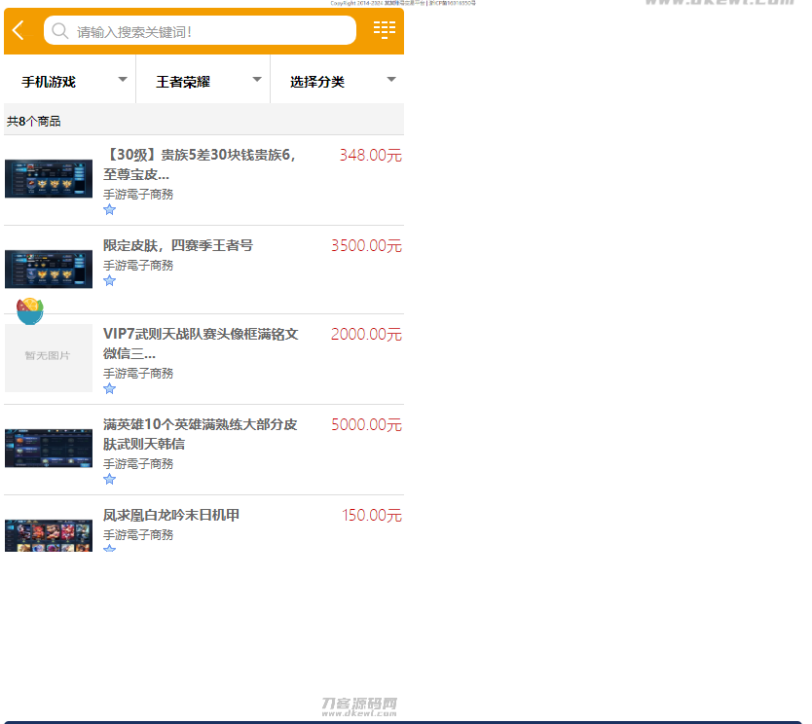Open the 凤求凰白龙吟末日机甲 listing
The height and width of the screenshot is (724, 812).
[x=171, y=515]
